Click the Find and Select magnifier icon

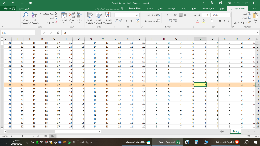point(25,15)
